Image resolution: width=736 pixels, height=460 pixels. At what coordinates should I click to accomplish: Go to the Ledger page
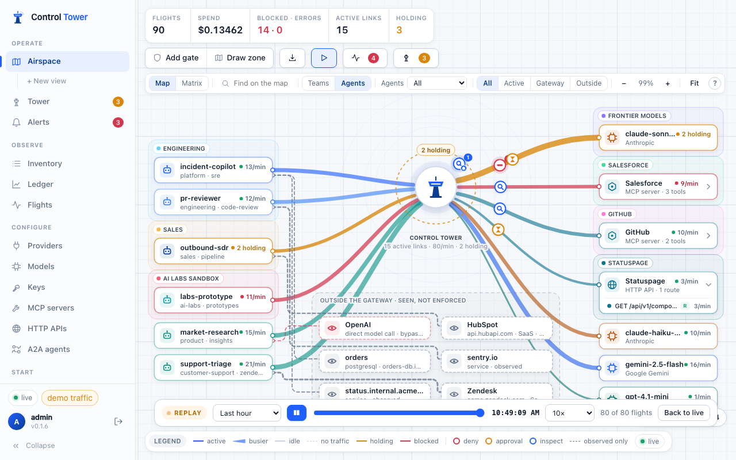67,185
